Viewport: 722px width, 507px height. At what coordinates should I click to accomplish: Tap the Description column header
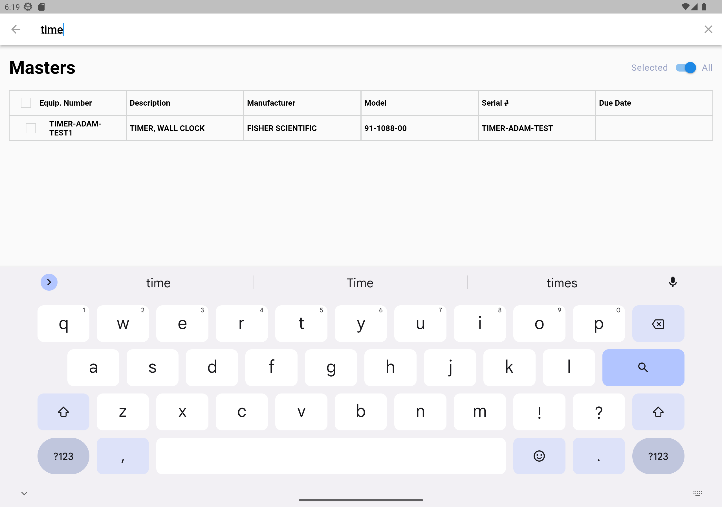150,103
